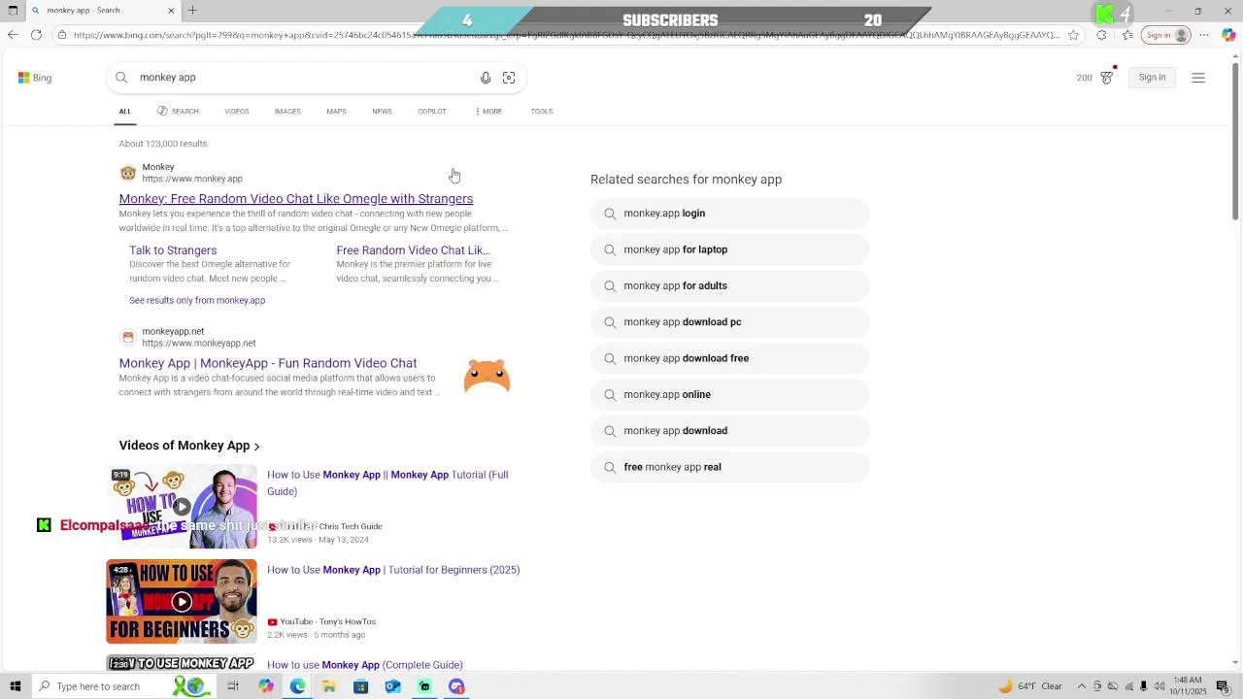
Task: Select related search 'monkey app for adults'
Action: tap(730, 286)
